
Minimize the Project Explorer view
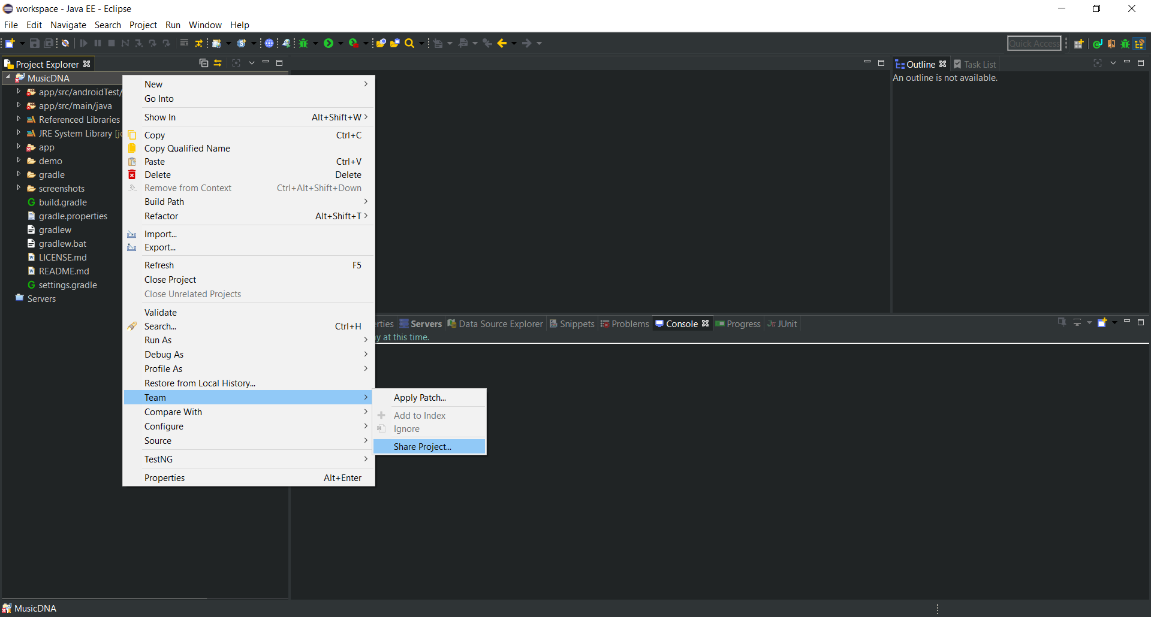click(266, 62)
